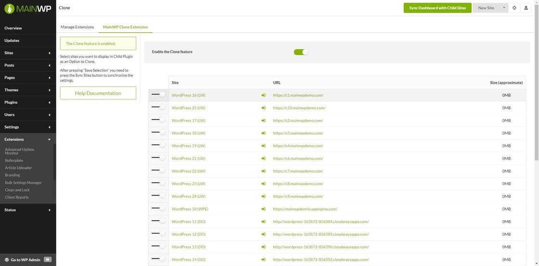Open WordPress 18 (LW) admin login arrow
The height and width of the screenshot is (266, 539).
(x=263, y=133)
